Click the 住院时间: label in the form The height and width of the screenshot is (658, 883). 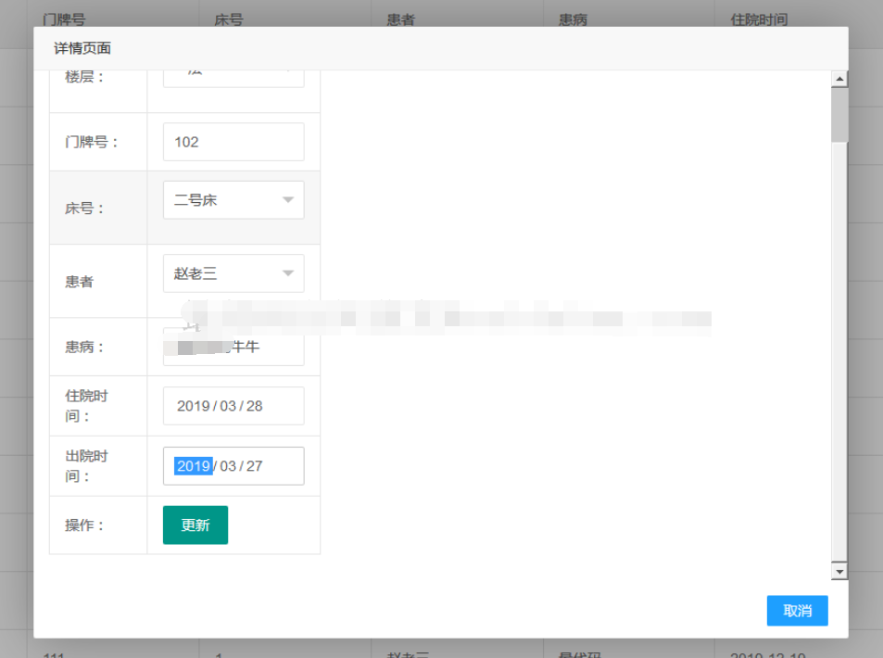85,406
